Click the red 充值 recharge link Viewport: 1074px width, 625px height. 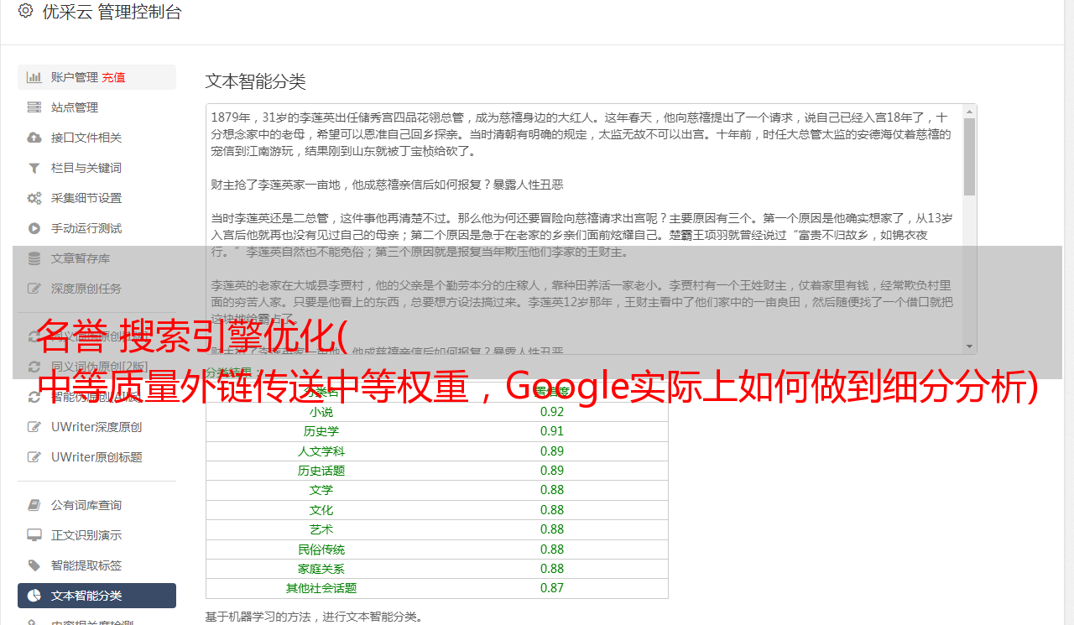click(x=113, y=77)
